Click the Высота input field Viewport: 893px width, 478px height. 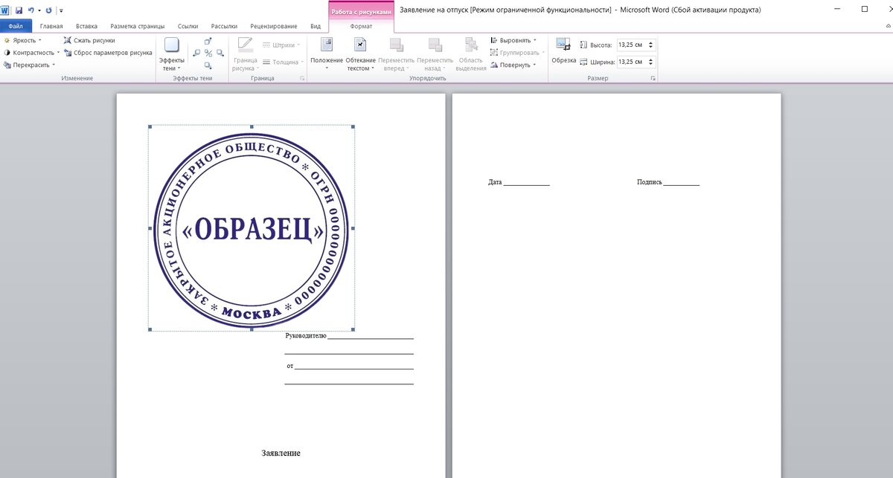[x=632, y=45]
